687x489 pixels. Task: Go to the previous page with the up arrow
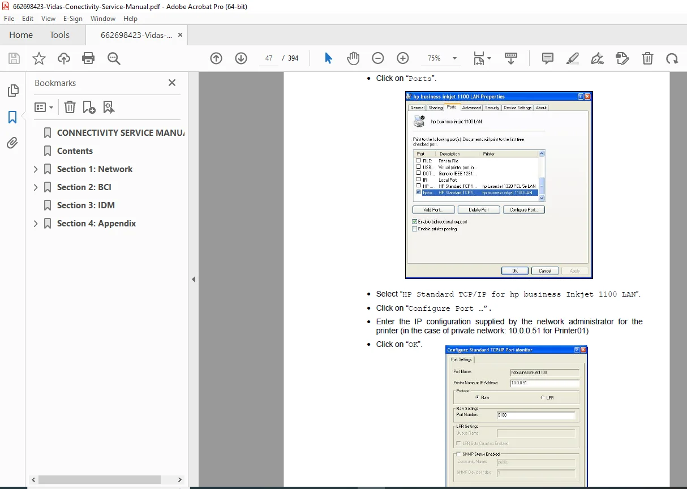(x=216, y=58)
